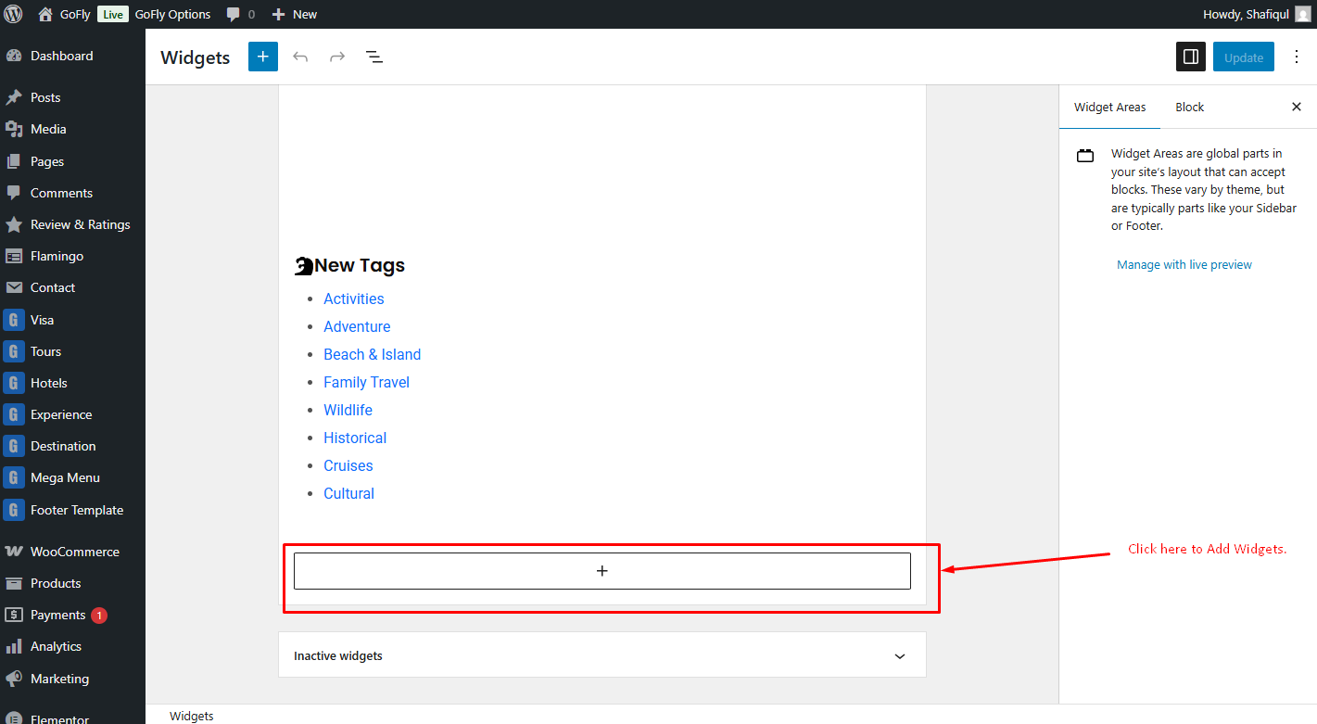This screenshot has height=724, width=1317.
Task: Click the blue block inserter plus button
Action: point(263,57)
